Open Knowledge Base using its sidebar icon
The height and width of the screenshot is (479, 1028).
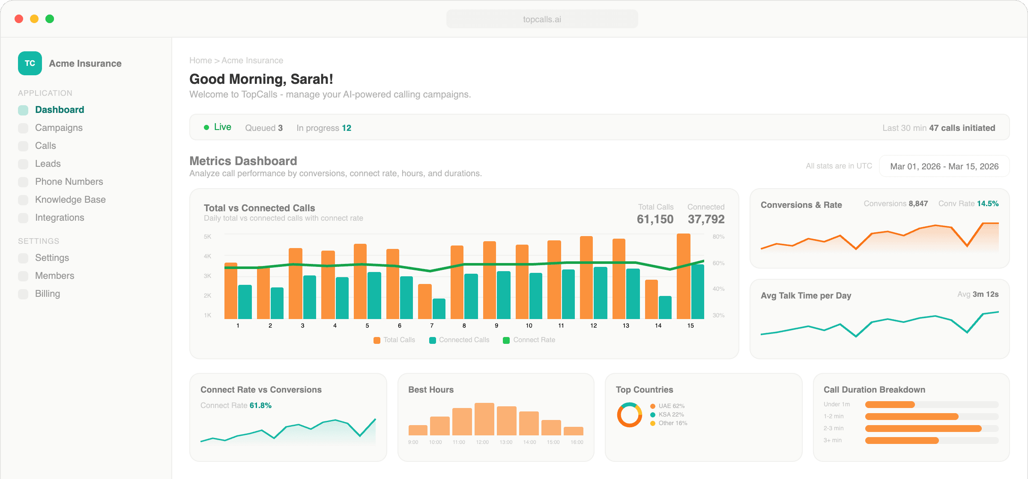click(23, 199)
